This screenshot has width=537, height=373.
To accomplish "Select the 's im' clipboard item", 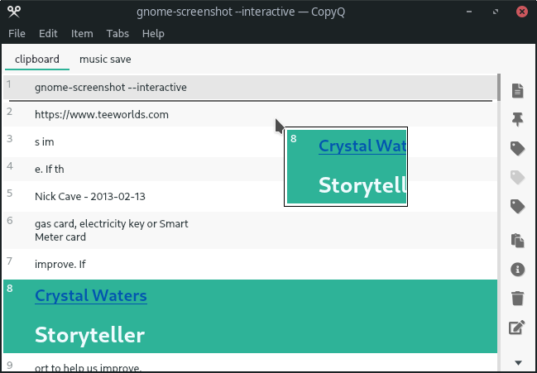I will point(250,142).
